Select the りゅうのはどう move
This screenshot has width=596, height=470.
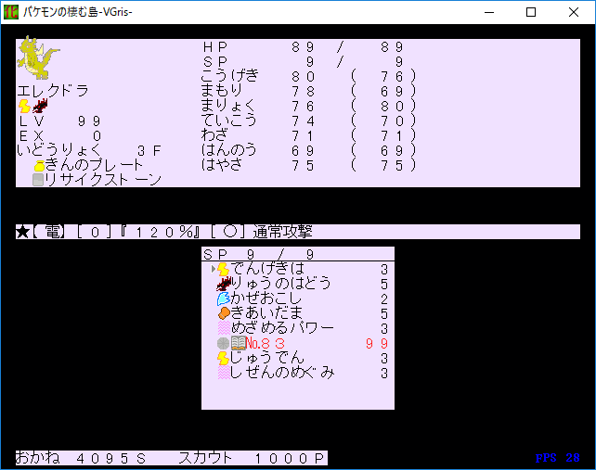point(298,284)
